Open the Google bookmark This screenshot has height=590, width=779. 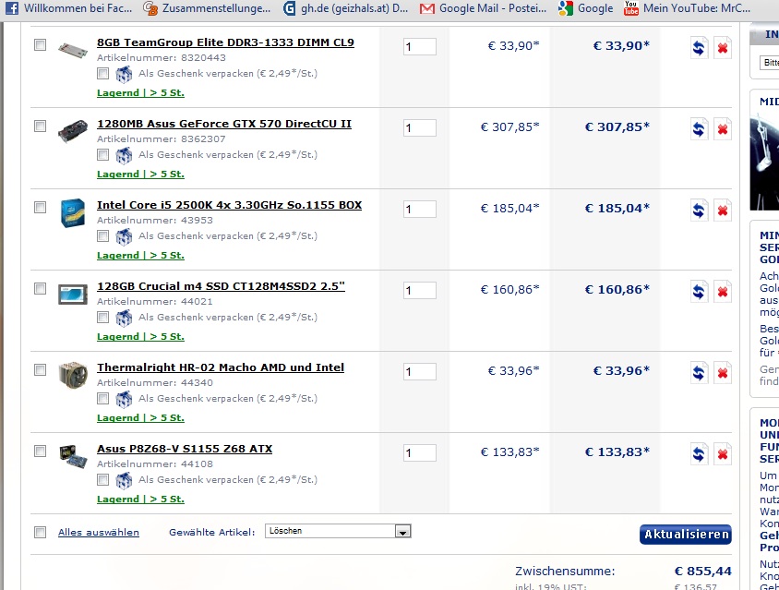[585, 8]
